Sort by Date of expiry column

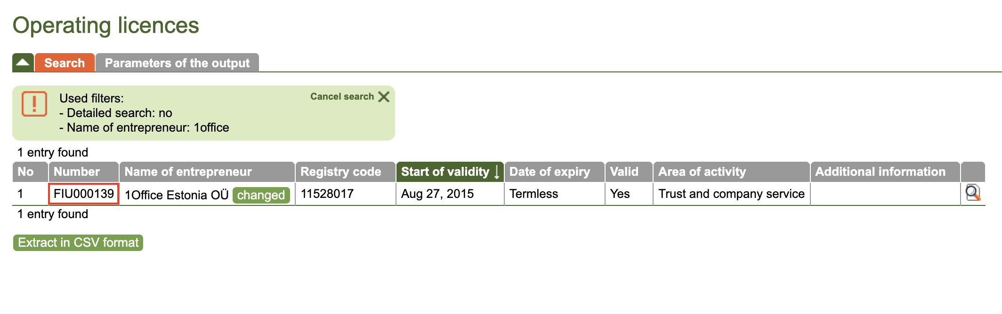point(549,172)
